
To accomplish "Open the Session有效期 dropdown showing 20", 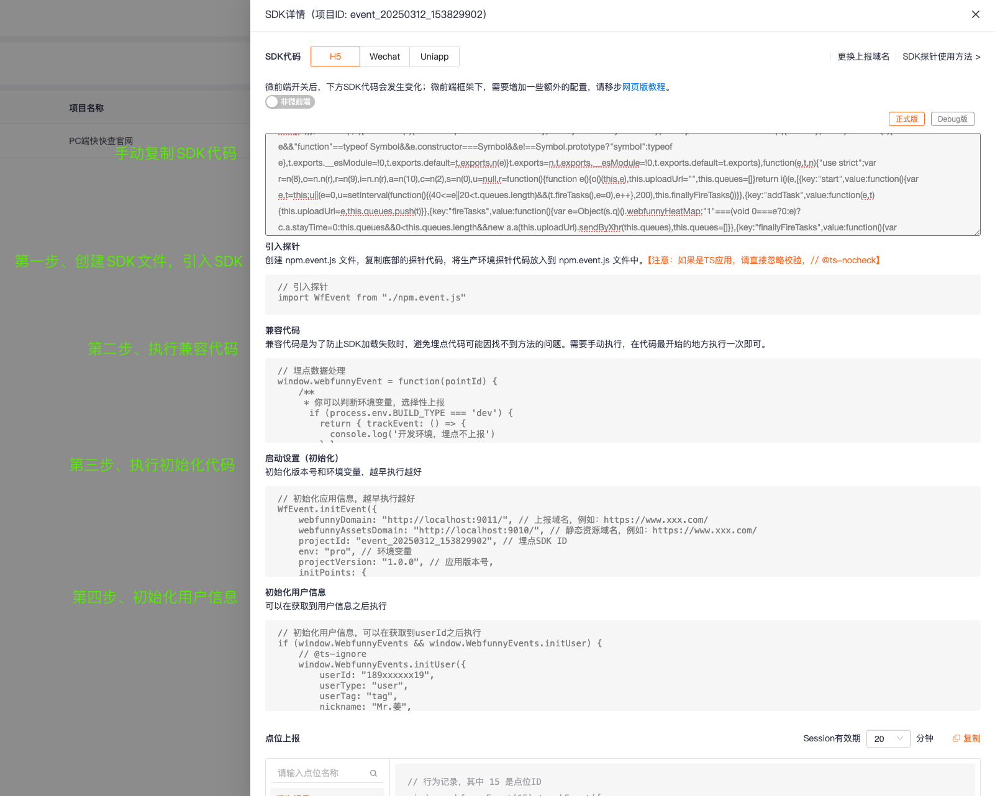I will pyautogui.click(x=888, y=738).
